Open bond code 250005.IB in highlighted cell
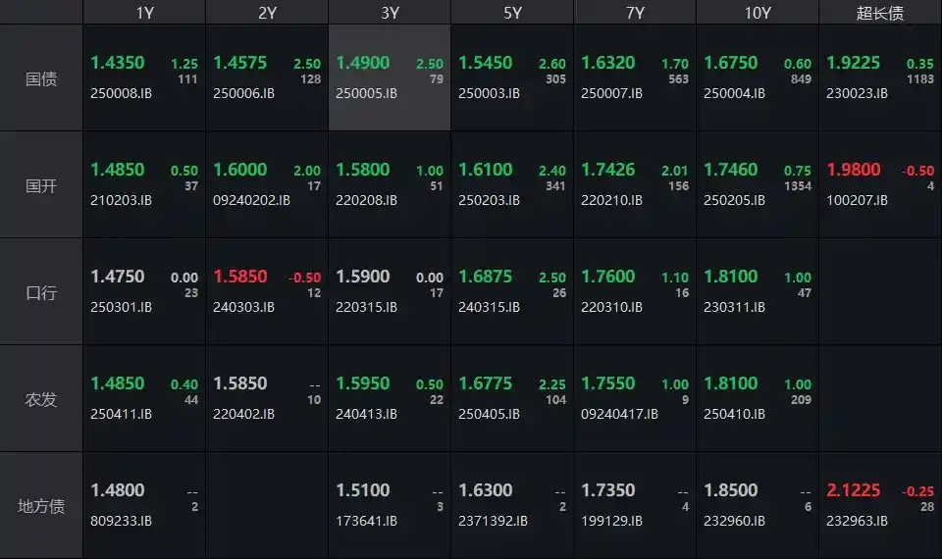942x559 pixels. click(367, 93)
